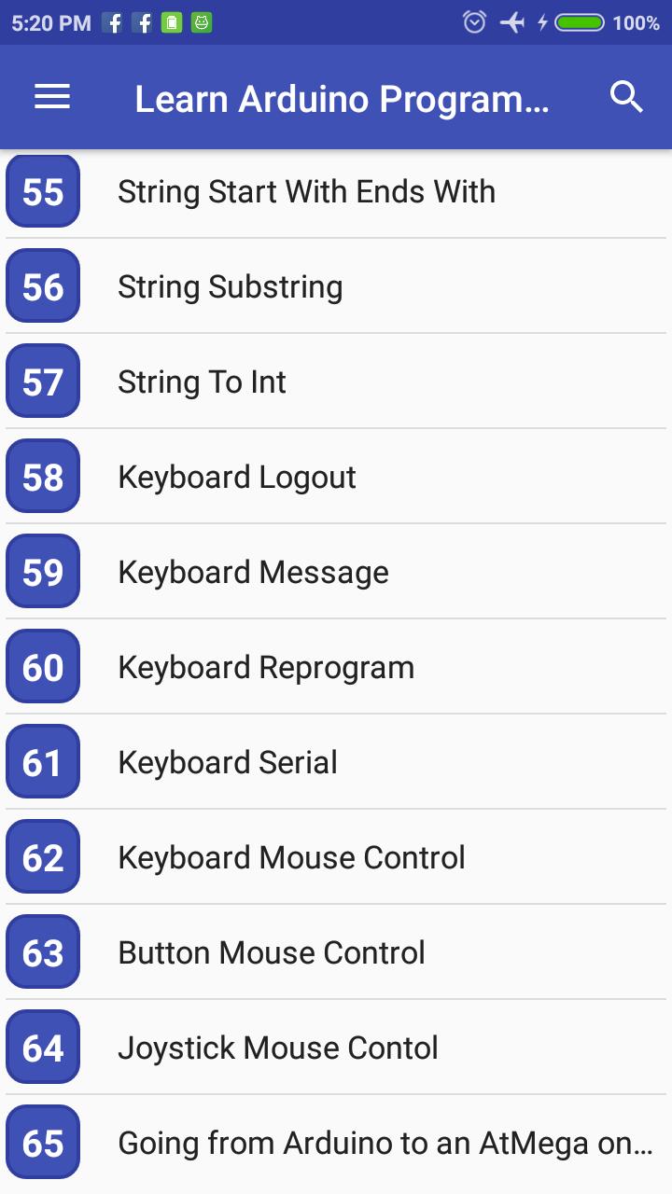Open the Joystick Mouse Contol lesson
This screenshot has width=672, height=1194.
click(278, 1048)
